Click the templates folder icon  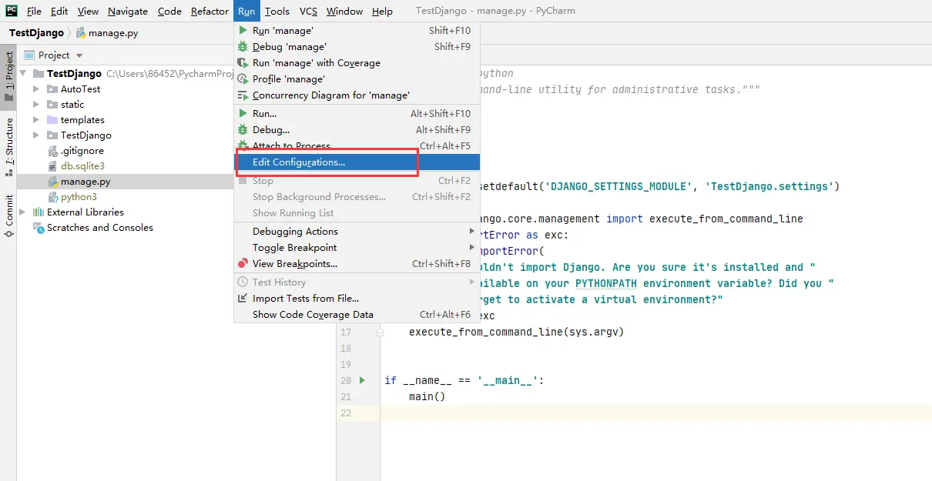point(52,119)
